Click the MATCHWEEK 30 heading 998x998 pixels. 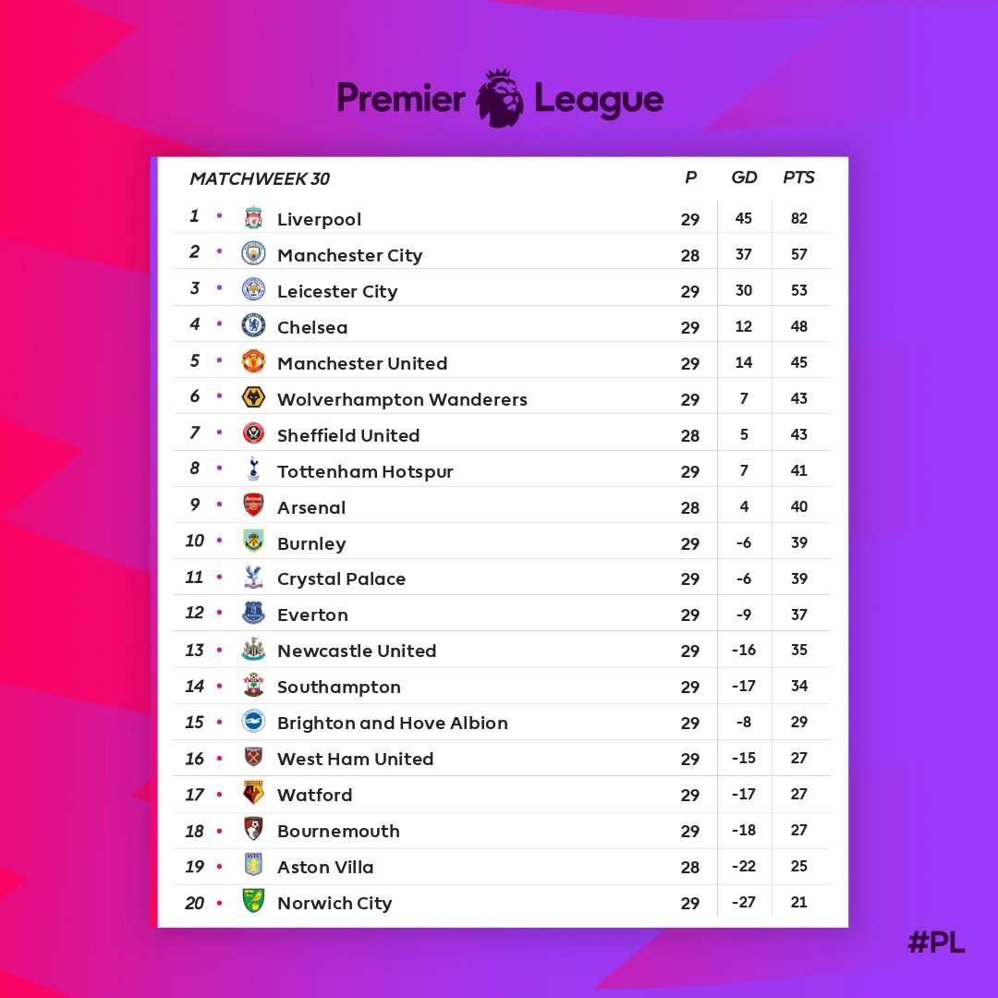260,179
